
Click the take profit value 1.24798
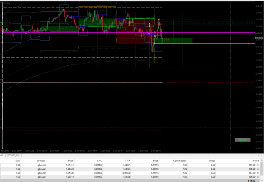(x=126, y=177)
